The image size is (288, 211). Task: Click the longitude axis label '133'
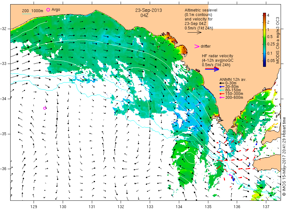click(x=150, y=207)
